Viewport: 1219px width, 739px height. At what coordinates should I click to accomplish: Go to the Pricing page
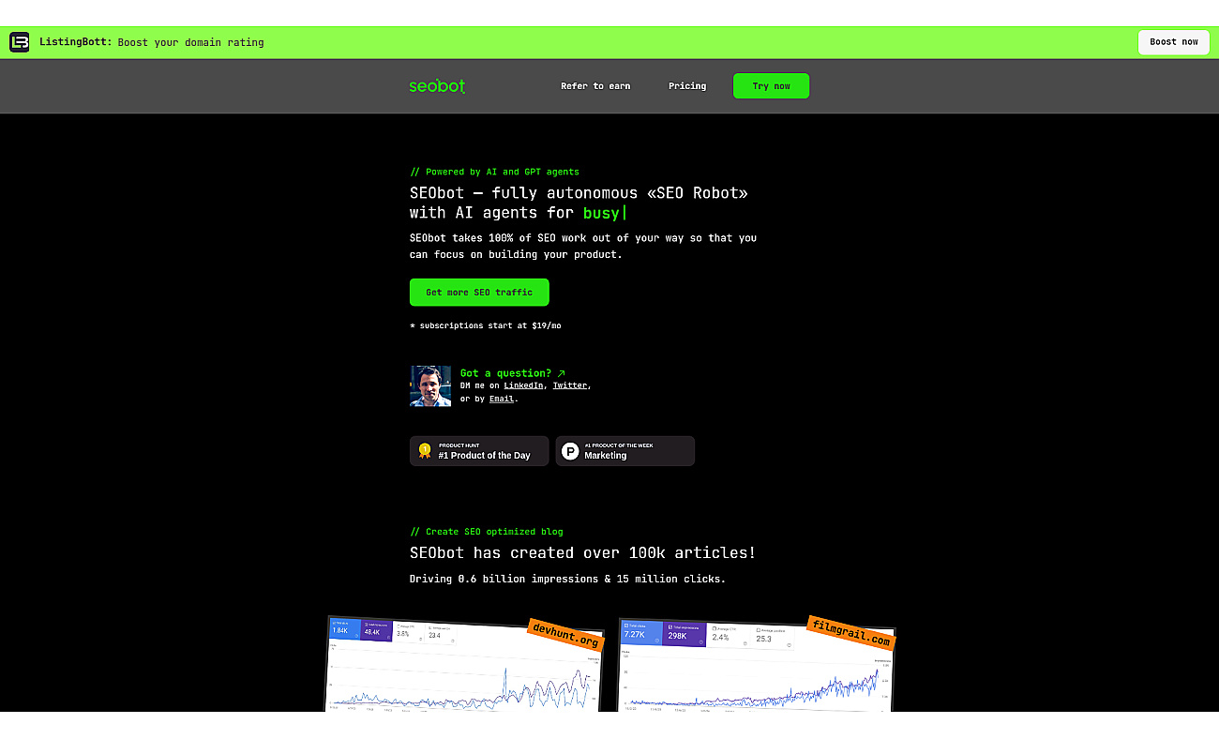click(x=687, y=86)
